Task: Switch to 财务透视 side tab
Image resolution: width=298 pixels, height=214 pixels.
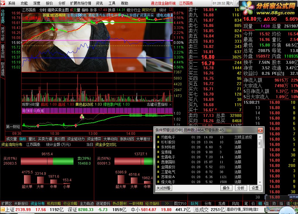Action: click(x=3, y=69)
